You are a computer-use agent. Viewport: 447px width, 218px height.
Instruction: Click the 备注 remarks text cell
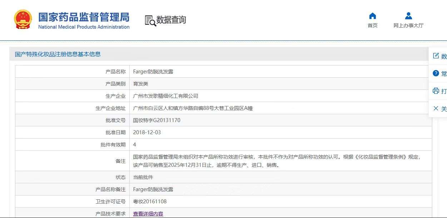coord(250,161)
